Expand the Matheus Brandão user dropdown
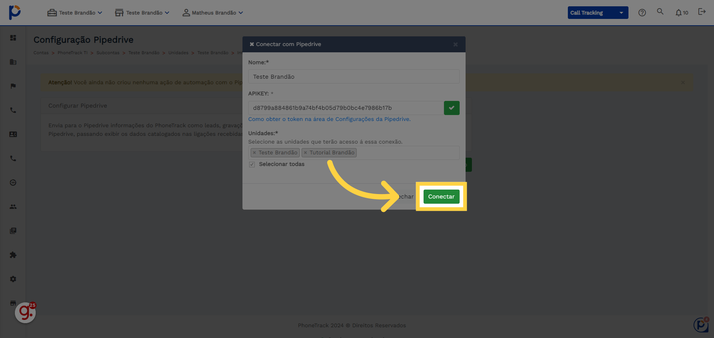714x338 pixels. [213, 13]
